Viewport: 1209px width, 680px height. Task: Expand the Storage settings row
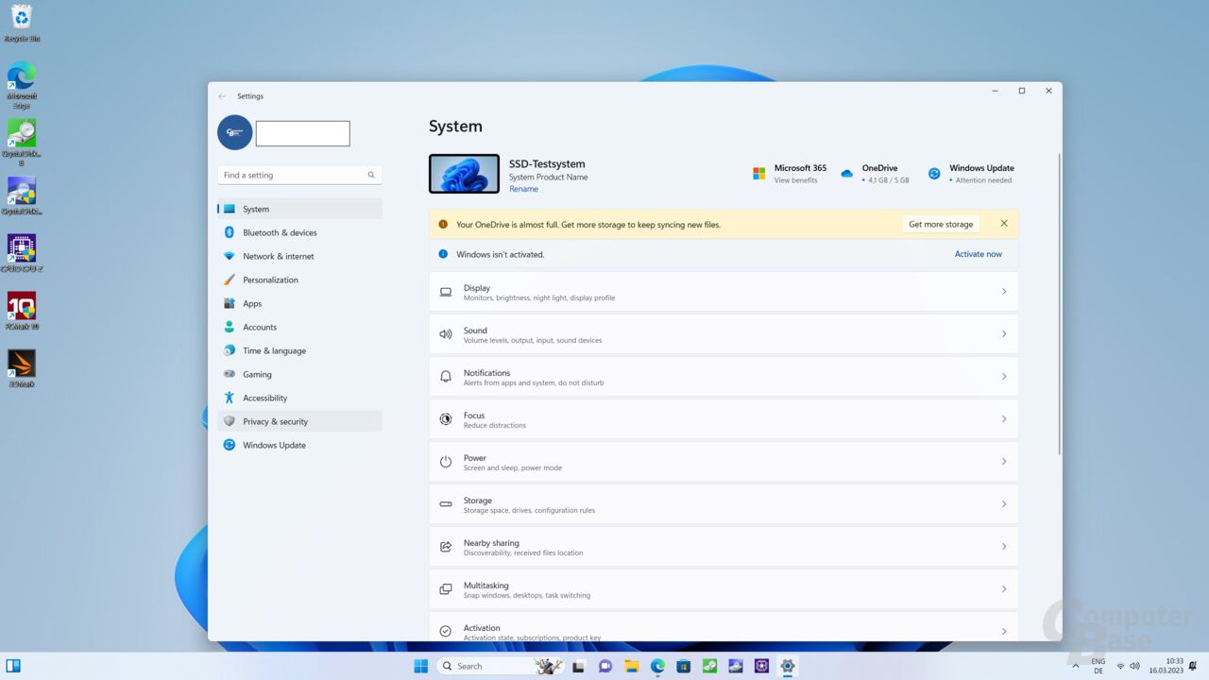pos(723,503)
